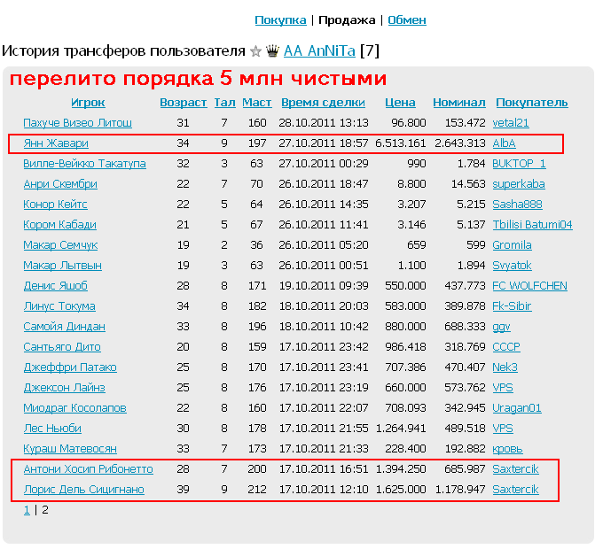Select price 6.513.161 in Янн Жавари row

point(401,143)
